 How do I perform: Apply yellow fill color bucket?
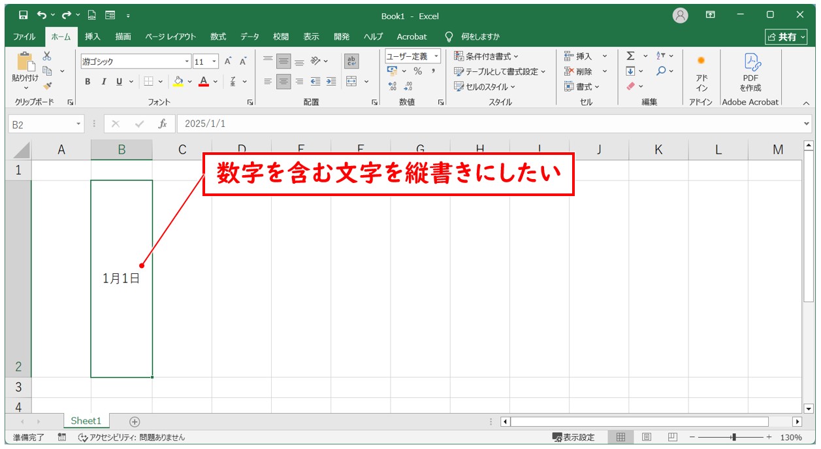tap(178, 82)
